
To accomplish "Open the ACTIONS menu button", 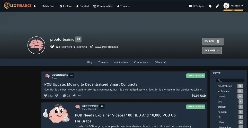I will 212,50.
